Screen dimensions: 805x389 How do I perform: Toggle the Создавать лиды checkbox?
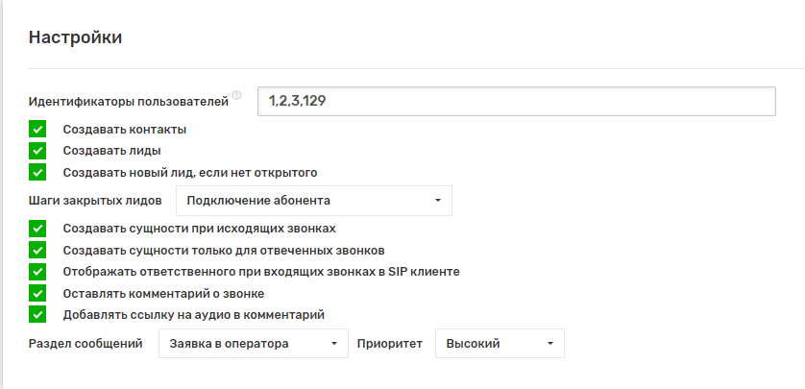point(37,151)
